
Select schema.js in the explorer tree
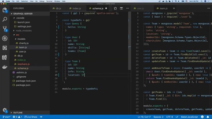point(30,68)
